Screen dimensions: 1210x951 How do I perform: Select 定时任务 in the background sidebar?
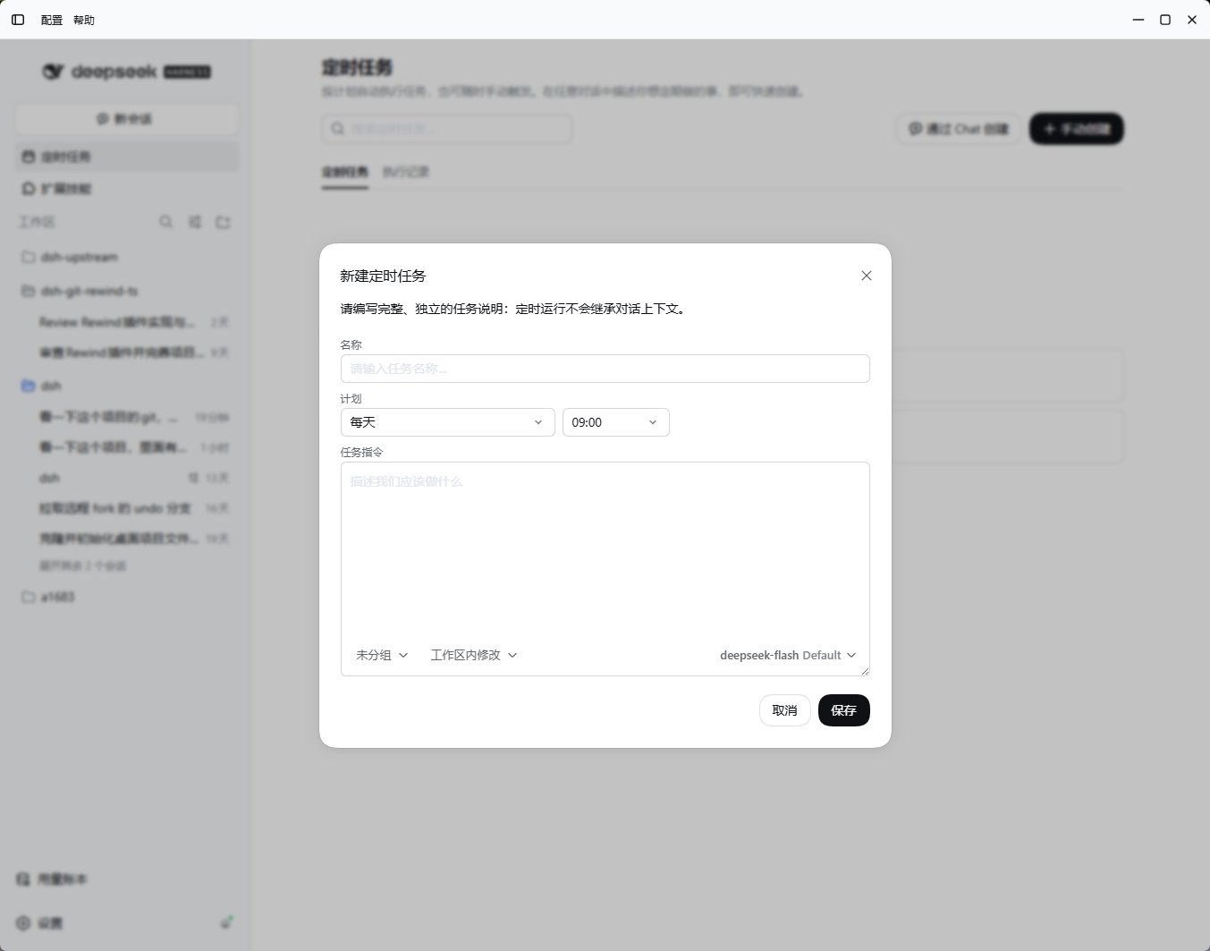pyautogui.click(x=127, y=157)
